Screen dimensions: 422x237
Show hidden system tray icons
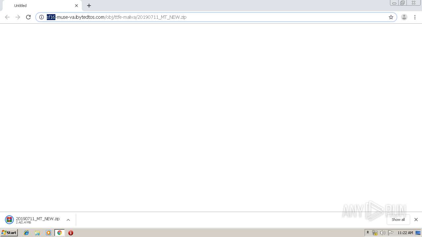coord(368,233)
